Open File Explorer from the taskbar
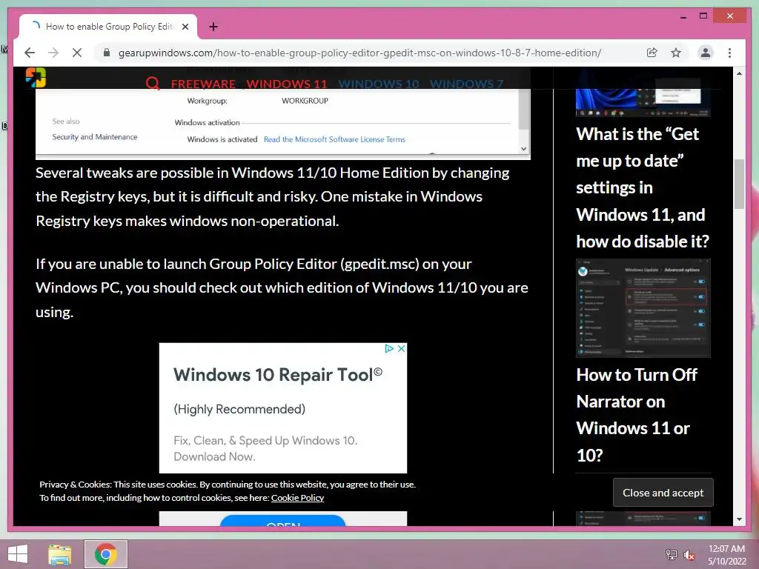 click(x=60, y=554)
